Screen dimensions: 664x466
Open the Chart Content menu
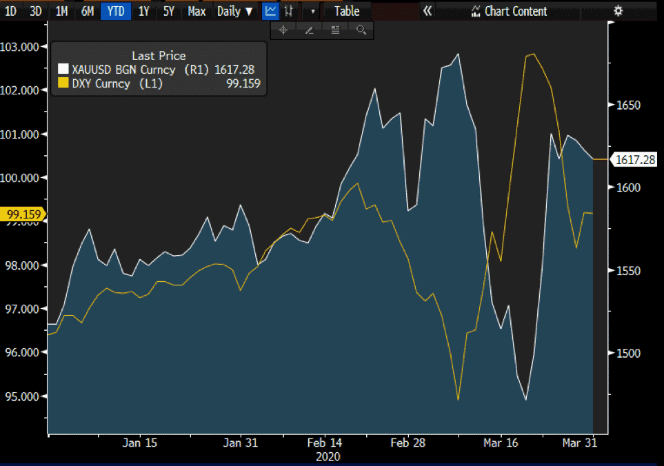[509, 11]
